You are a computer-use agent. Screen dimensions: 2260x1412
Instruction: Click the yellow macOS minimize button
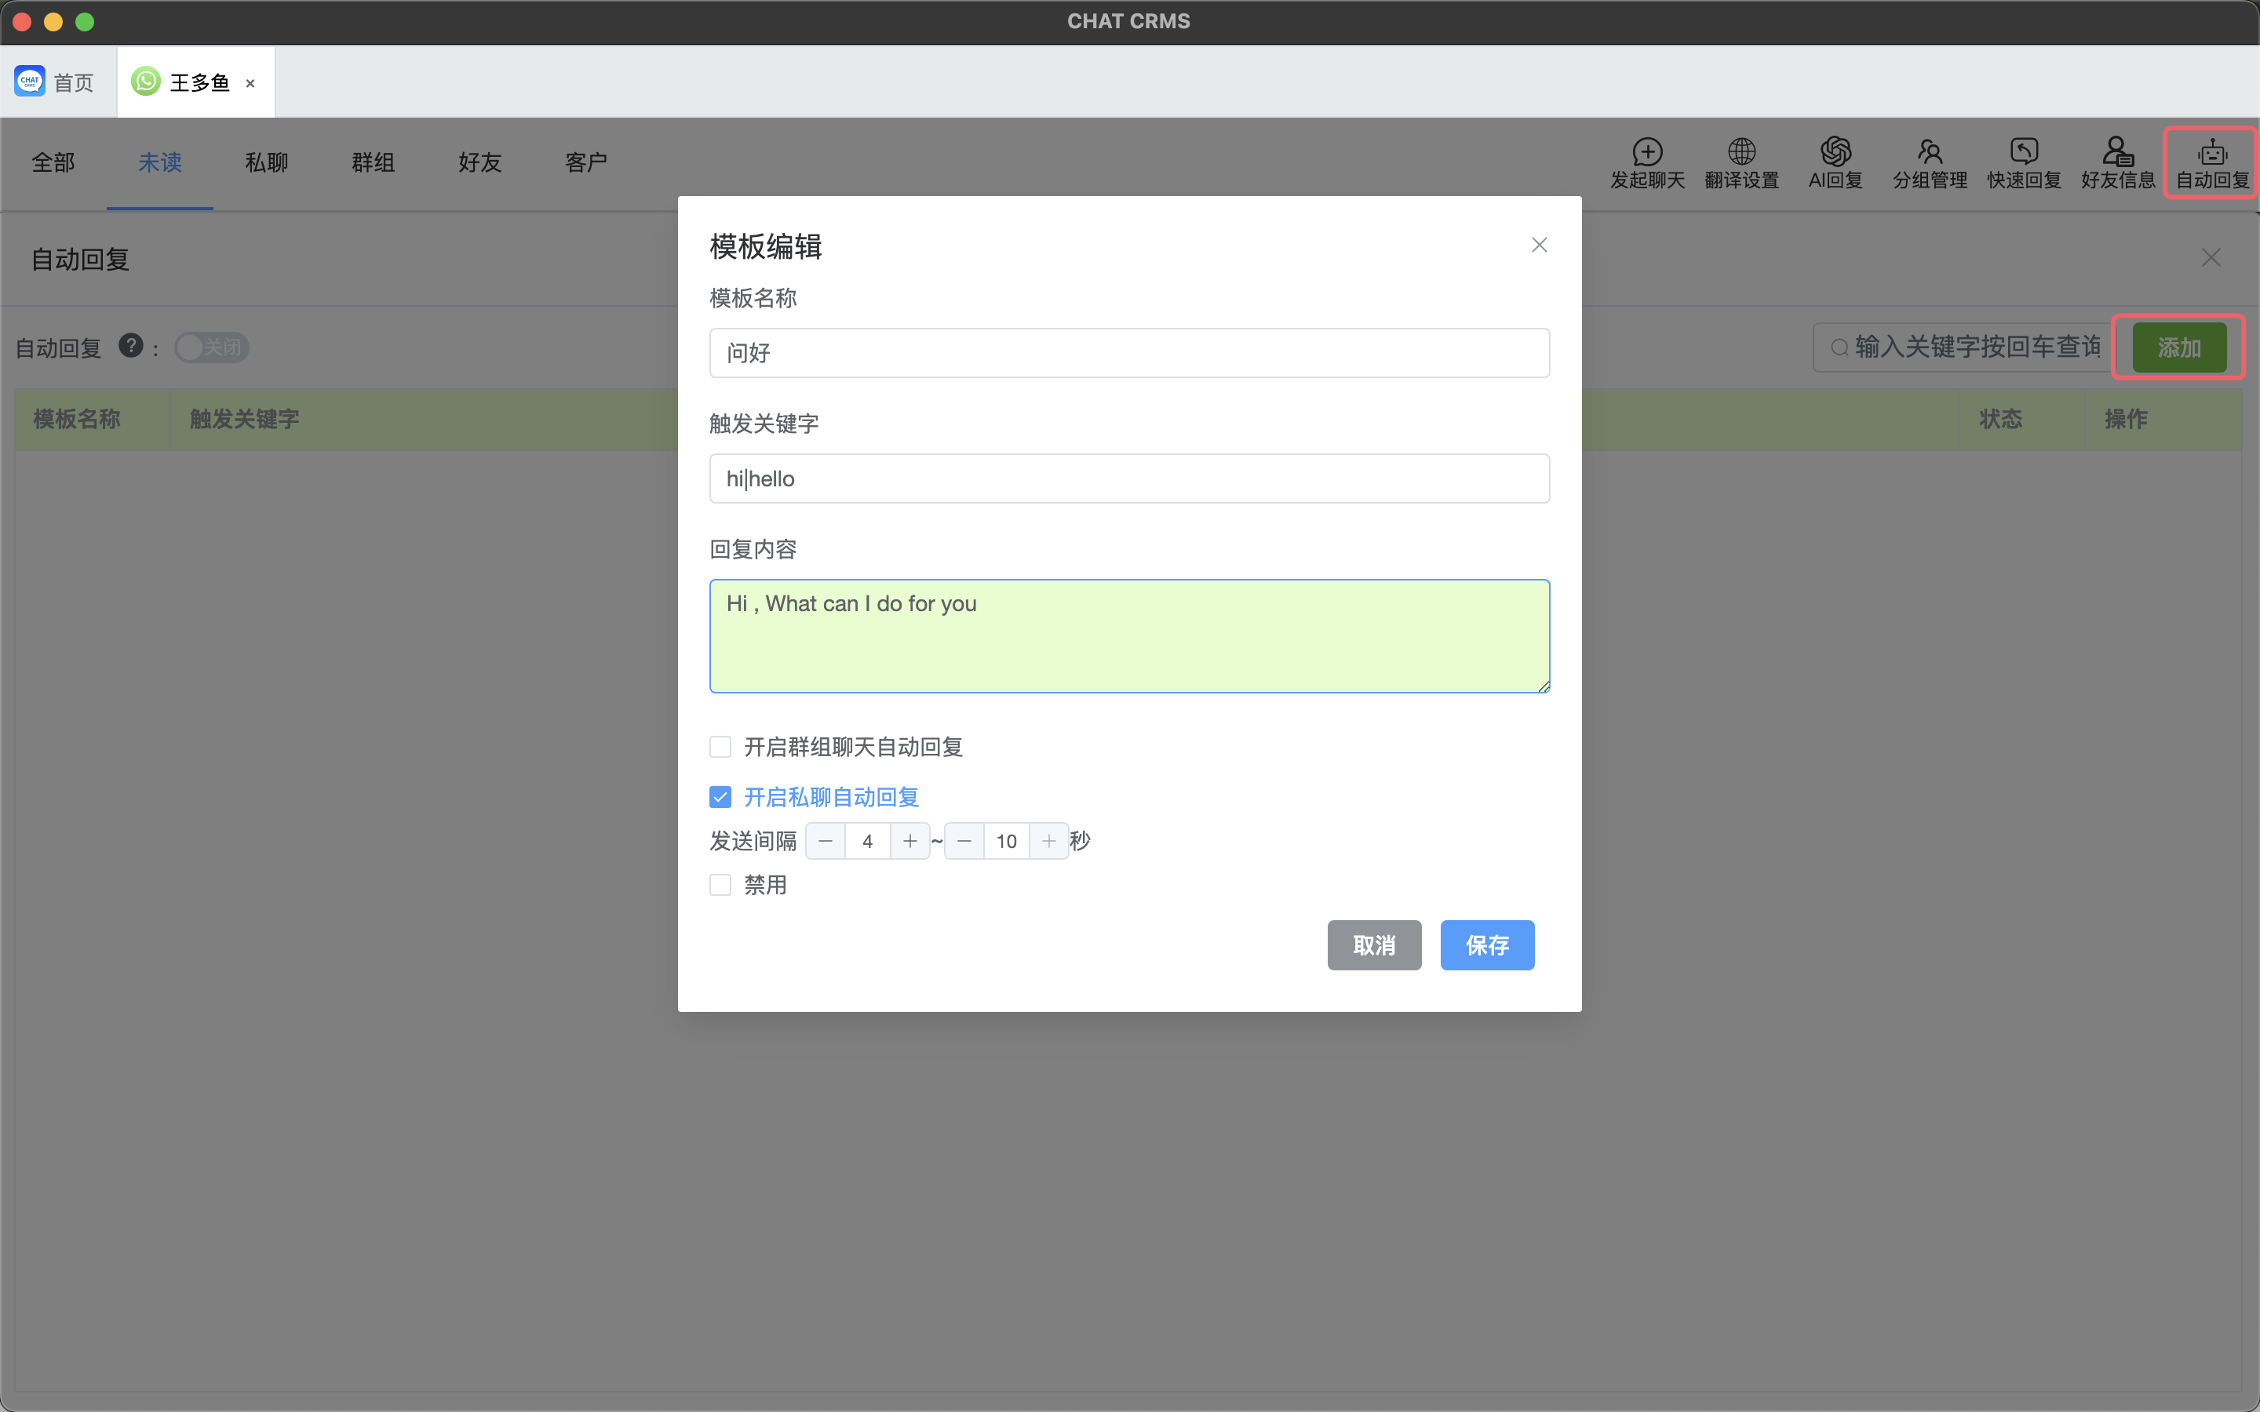coord(53,21)
